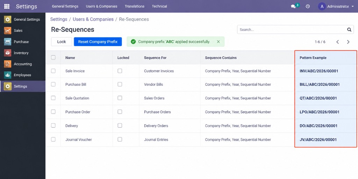Click the JV/ABC/2026/00001 pattern cell
Screen dimensions: 358x179
(318, 139)
